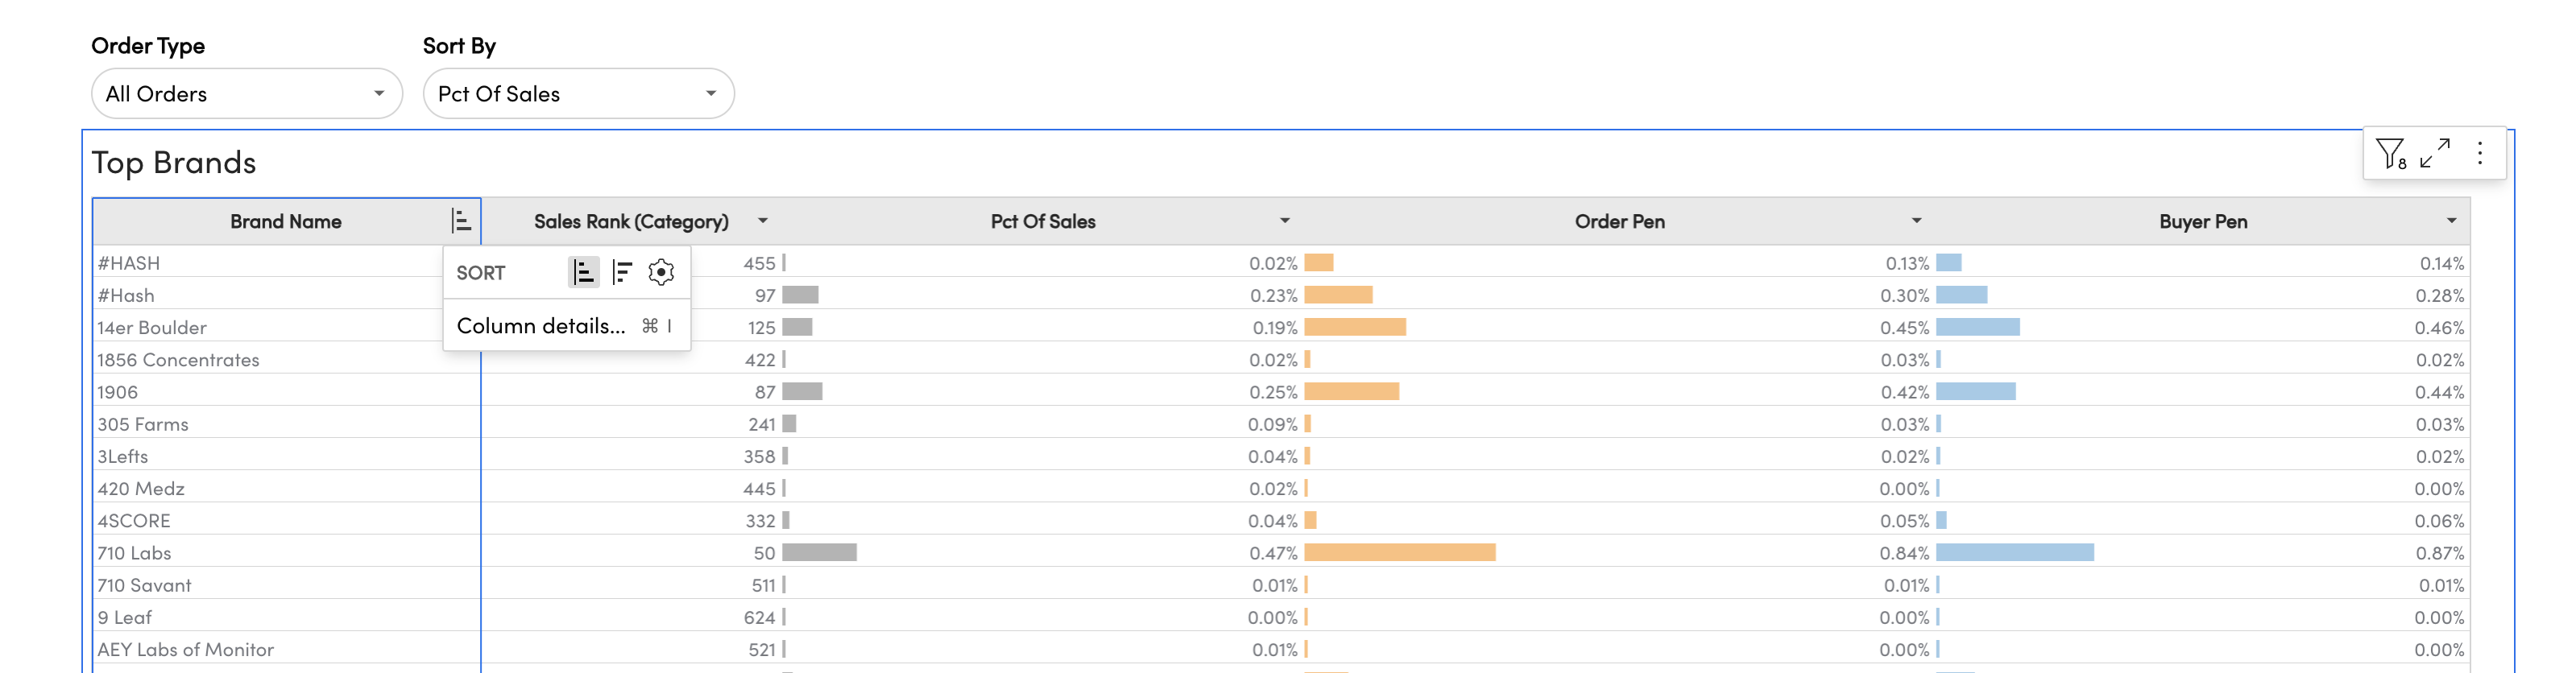Viewport: 2576px width, 673px height.
Task: Click the 710 Labs sales rank value 50
Action: (764, 553)
